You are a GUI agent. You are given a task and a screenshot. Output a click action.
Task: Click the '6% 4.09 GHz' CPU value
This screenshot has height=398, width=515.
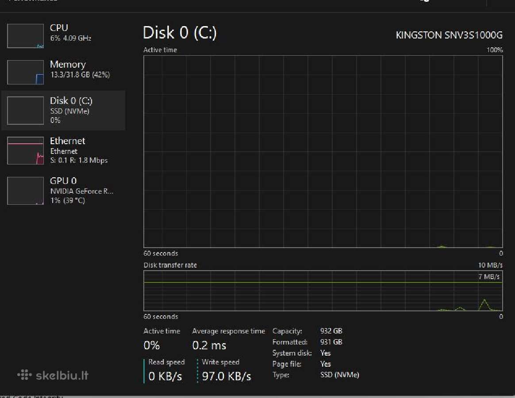71,38
